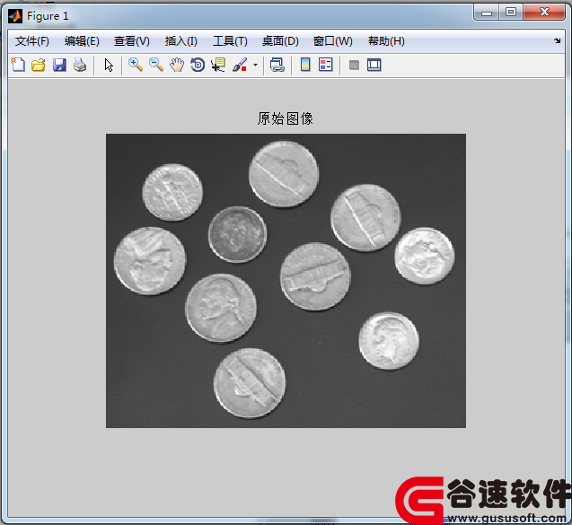Screen dimensions: 572x525
Task: Open a file with the folder icon
Action: (39, 65)
